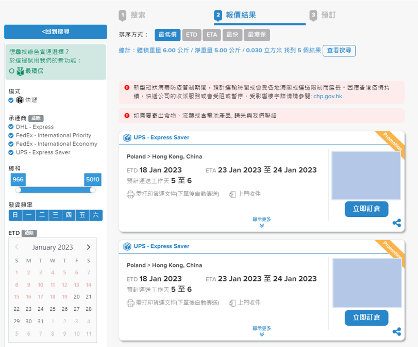Sort results by 最低價
Viewport: 418px width, 347px height.
tap(168, 35)
